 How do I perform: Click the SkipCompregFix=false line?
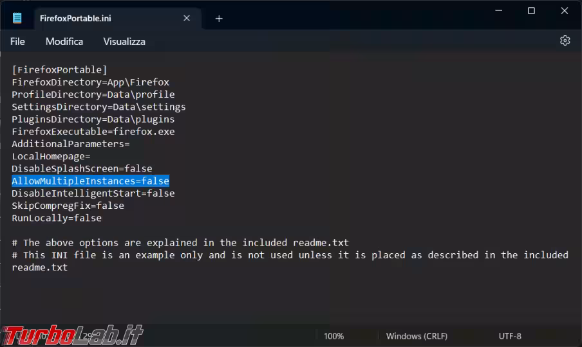(68, 206)
